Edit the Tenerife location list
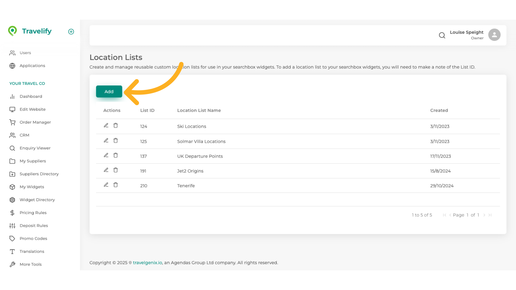Screen dimensions: 516x290 coord(106,185)
